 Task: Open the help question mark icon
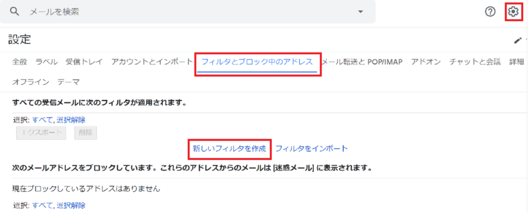pyautogui.click(x=490, y=12)
